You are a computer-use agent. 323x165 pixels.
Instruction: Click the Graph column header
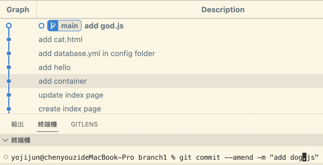[18, 10]
